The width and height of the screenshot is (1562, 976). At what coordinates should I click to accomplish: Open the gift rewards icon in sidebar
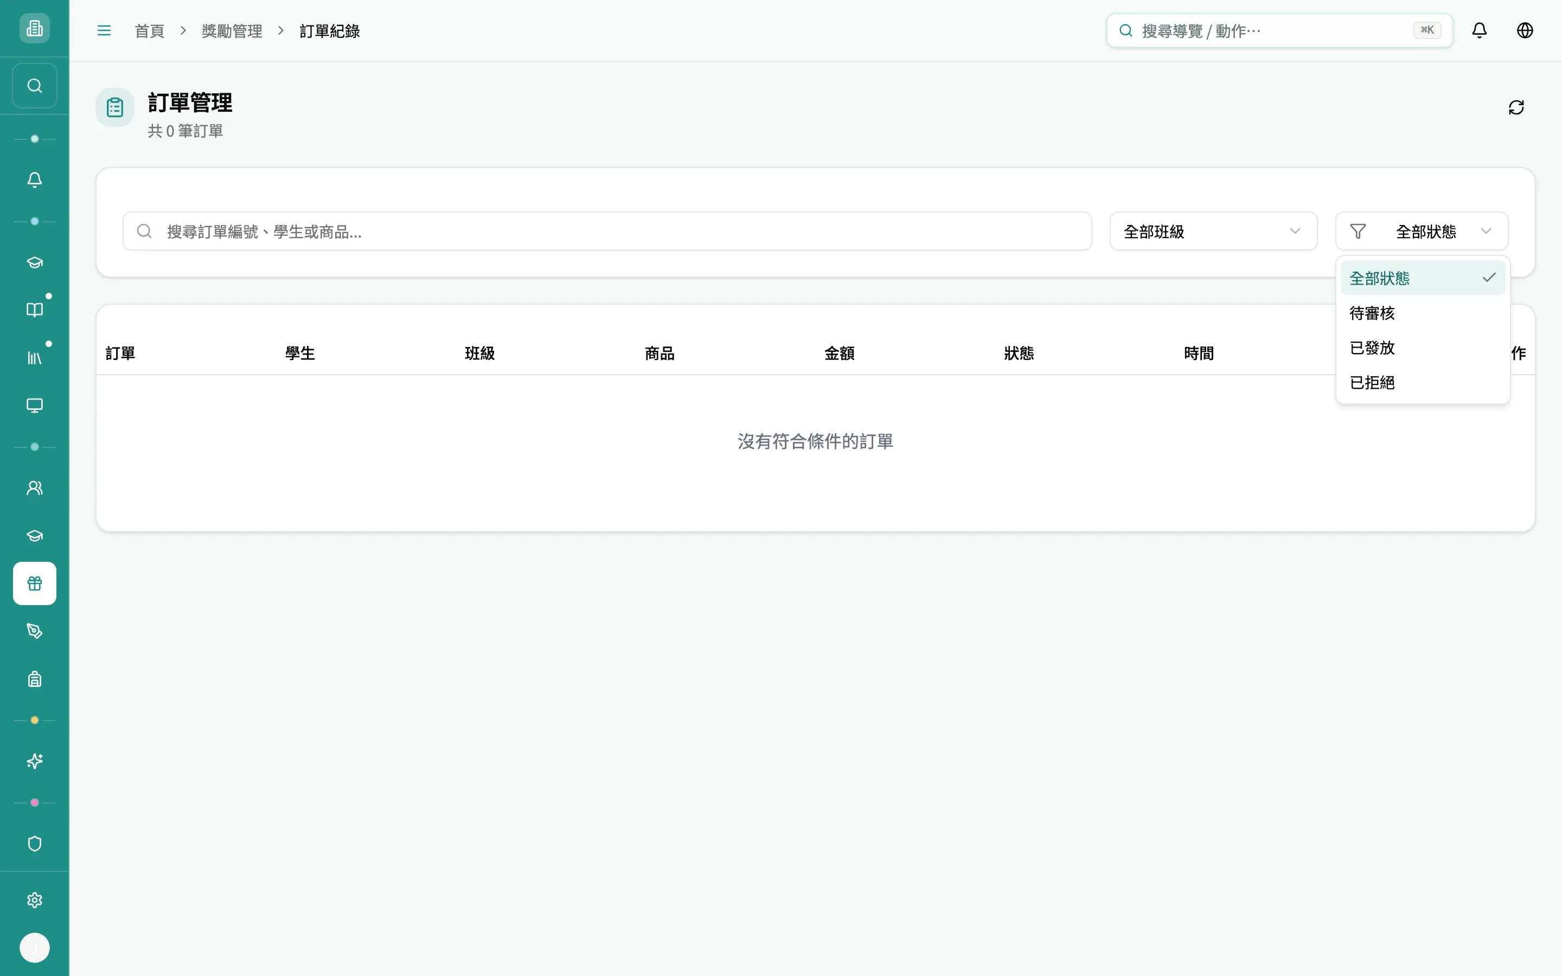pos(34,583)
